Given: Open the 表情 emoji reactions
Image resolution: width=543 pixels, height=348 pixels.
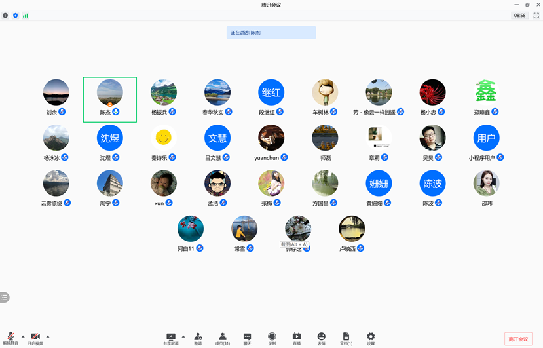Looking at the screenshot, I should [321, 338].
